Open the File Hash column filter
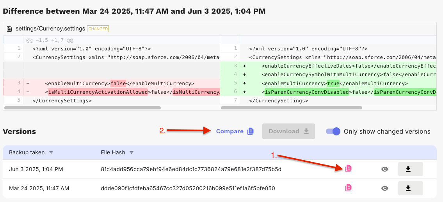Image resolution: width=443 pixels, height=202 pixels. point(132,152)
